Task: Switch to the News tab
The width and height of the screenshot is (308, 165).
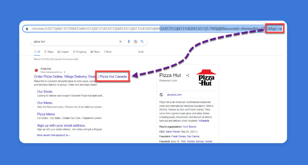Action: click(x=95, y=52)
